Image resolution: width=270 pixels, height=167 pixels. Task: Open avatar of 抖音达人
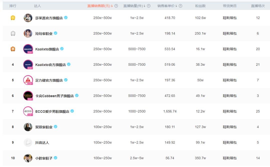click(28, 142)
